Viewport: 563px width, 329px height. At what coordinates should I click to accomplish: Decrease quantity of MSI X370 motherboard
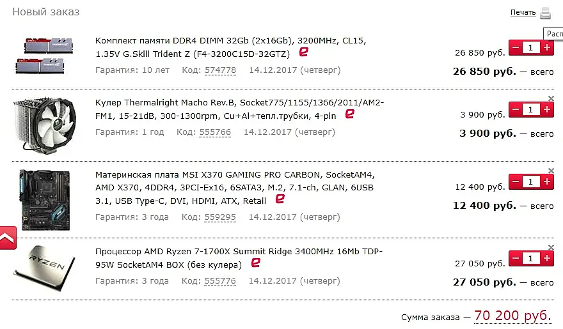(x=516, y=181)
